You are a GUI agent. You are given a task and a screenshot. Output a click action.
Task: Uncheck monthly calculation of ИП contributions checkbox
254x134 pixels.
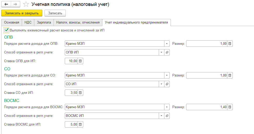coord(6,30)
